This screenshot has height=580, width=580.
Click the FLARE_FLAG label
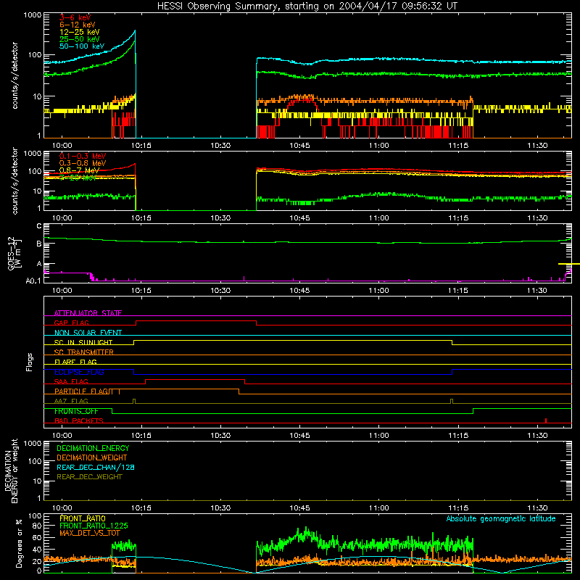pyautogui.click(x=75, y=362)
